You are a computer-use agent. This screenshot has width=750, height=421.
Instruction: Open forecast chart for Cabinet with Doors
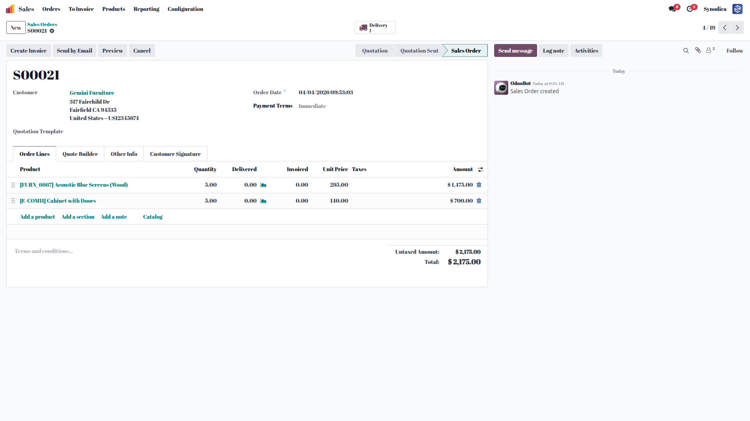coord(264,201)
